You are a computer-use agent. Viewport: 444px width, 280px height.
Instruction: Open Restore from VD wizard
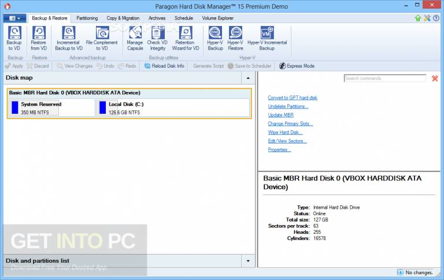click(39, 38)
